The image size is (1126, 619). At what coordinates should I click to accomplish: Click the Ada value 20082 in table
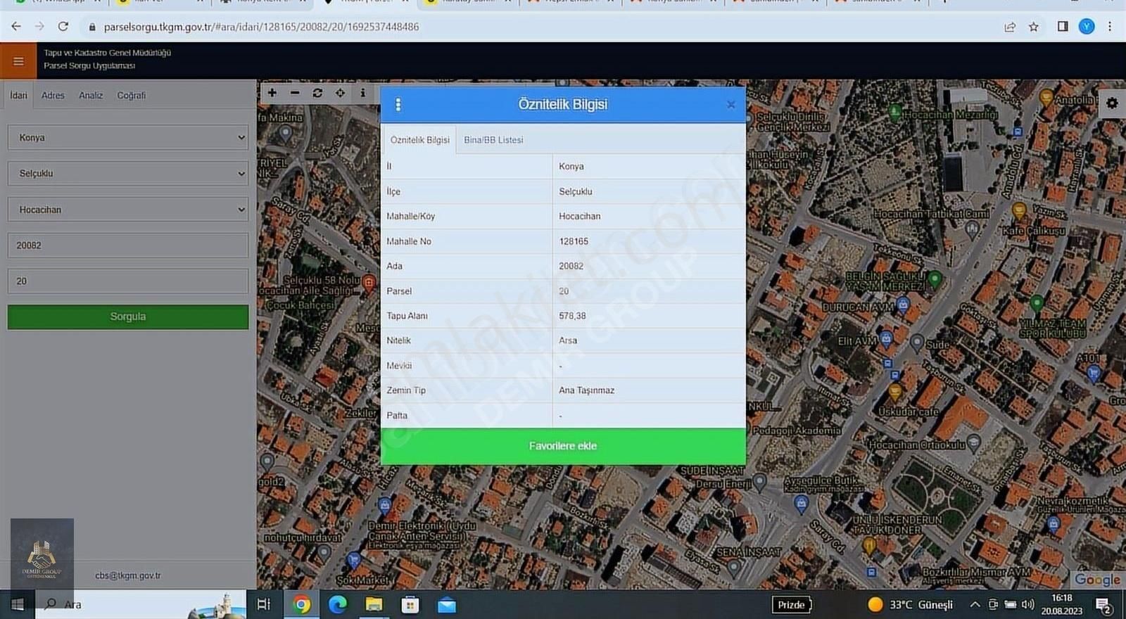pyautogui.click(x=571, y=266)
